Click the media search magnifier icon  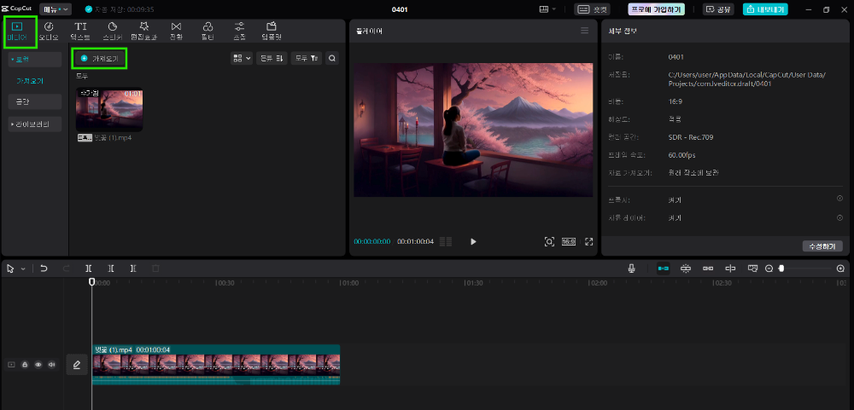click(332, 58)
